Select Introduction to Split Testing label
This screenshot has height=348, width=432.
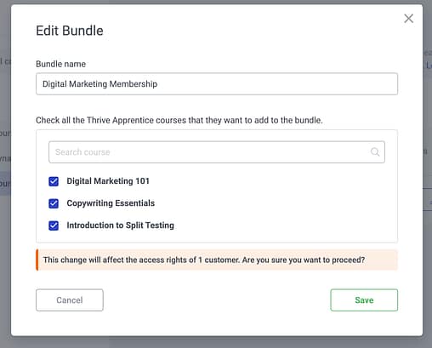click(x=120, y=225)
